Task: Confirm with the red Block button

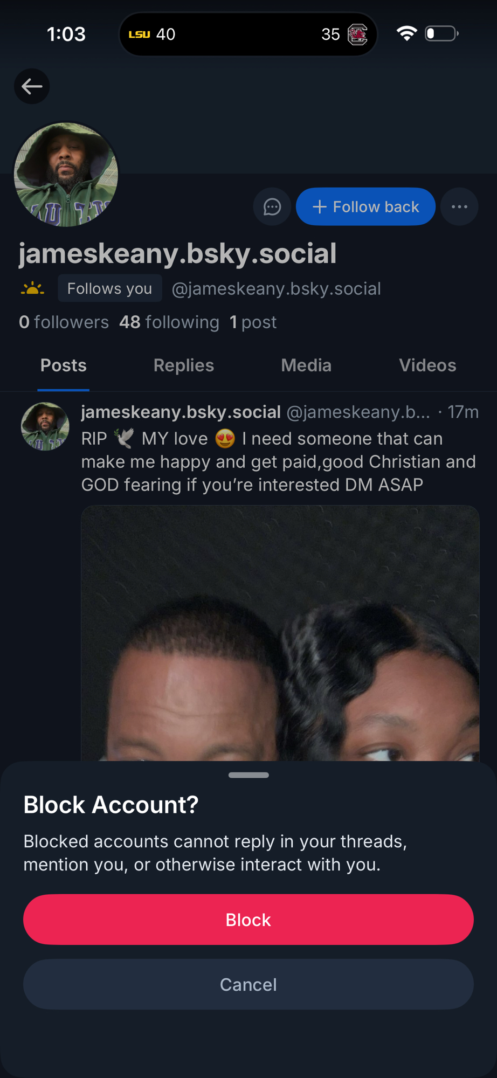Action: pyautogui.click(x=248, y=920)
